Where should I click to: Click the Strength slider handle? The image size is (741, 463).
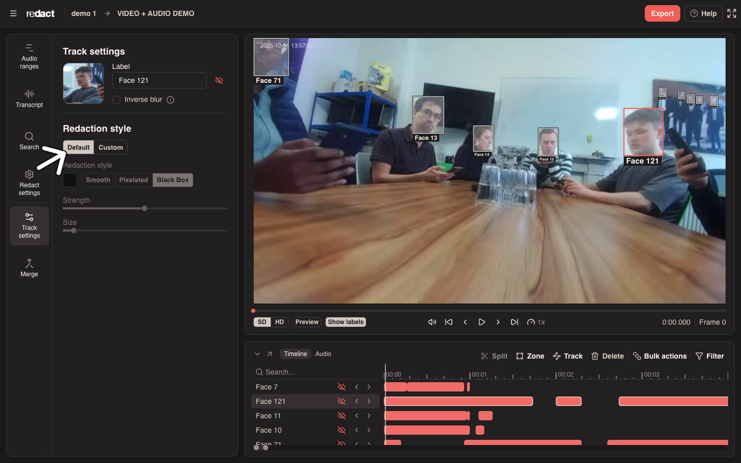[x=145, y=208]
